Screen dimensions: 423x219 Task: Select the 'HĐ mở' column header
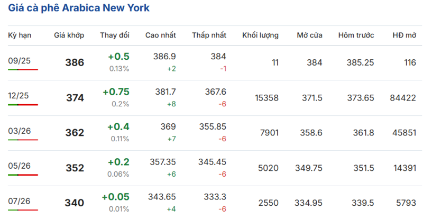click(x=404, y=35)
